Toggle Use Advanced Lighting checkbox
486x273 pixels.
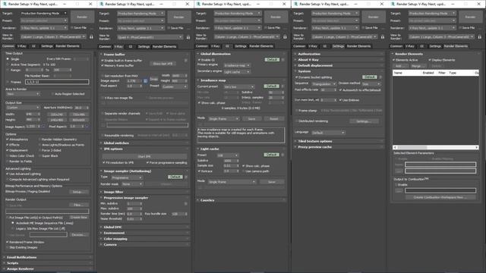(8, 174)
